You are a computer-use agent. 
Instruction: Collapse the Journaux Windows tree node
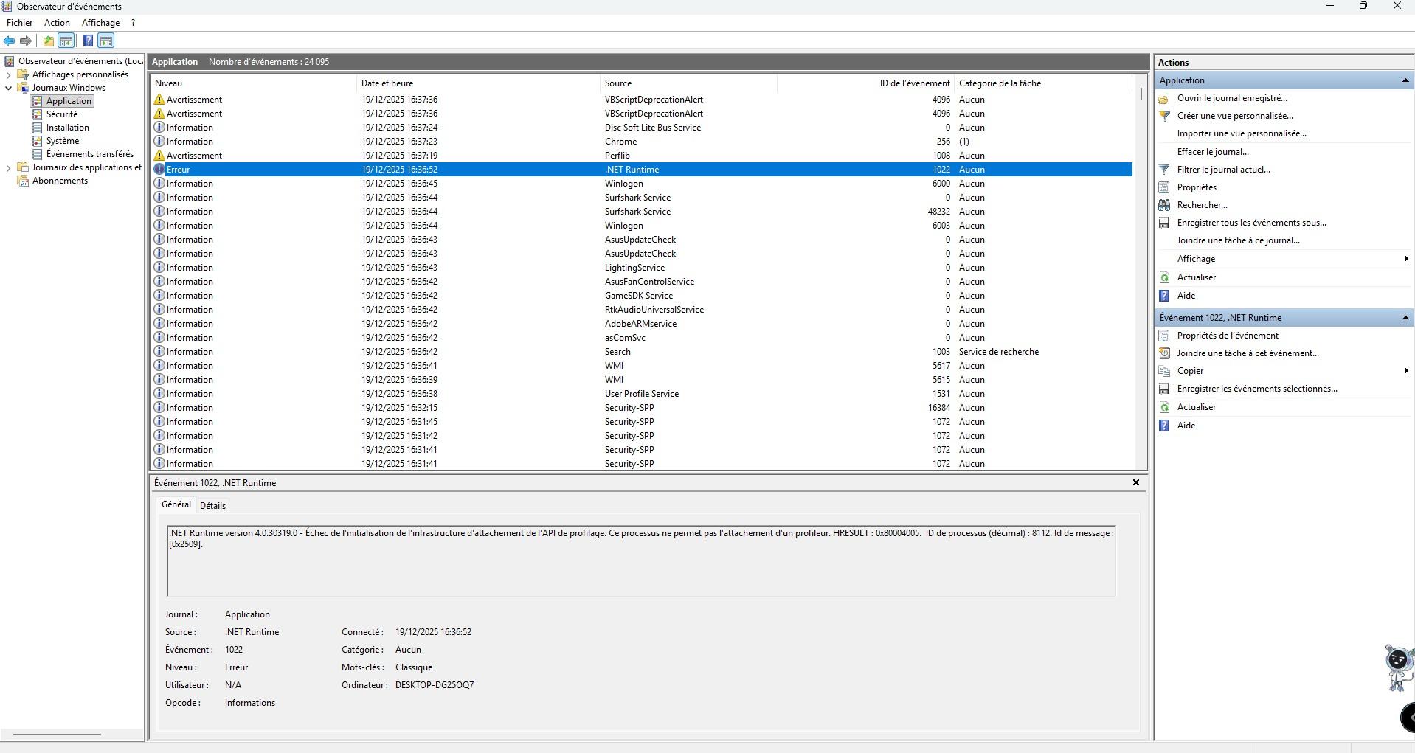click(8, 88)
